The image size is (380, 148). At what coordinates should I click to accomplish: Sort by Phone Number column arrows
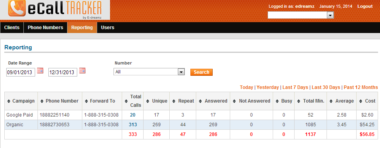(x=42, y=101)
